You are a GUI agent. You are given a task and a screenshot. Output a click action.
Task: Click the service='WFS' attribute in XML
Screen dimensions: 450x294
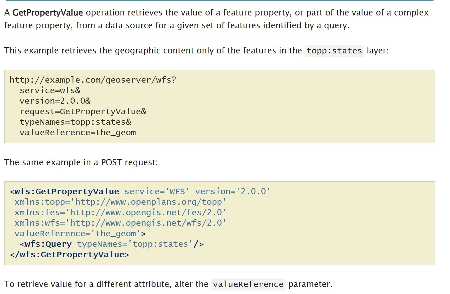click(x=157, y=192)
